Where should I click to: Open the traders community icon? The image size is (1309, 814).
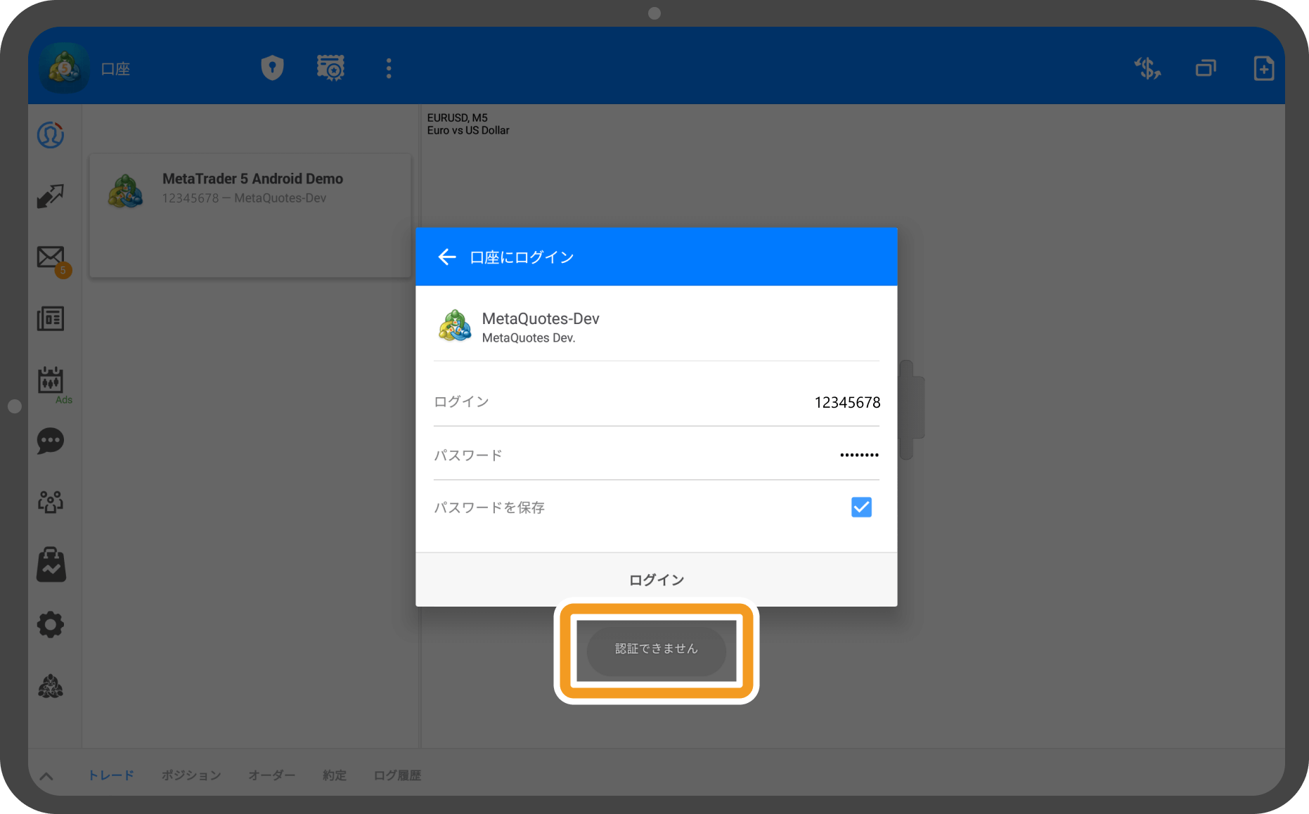click(51, 502)
